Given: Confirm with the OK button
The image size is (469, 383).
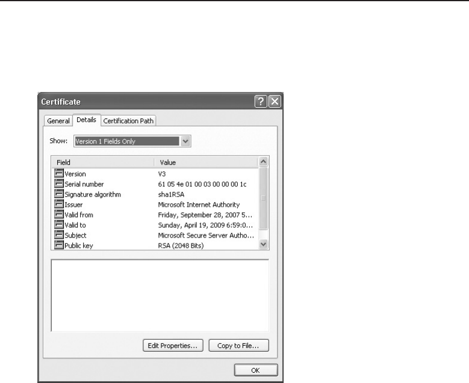Looking at the screenshot, I should (256, 370).
